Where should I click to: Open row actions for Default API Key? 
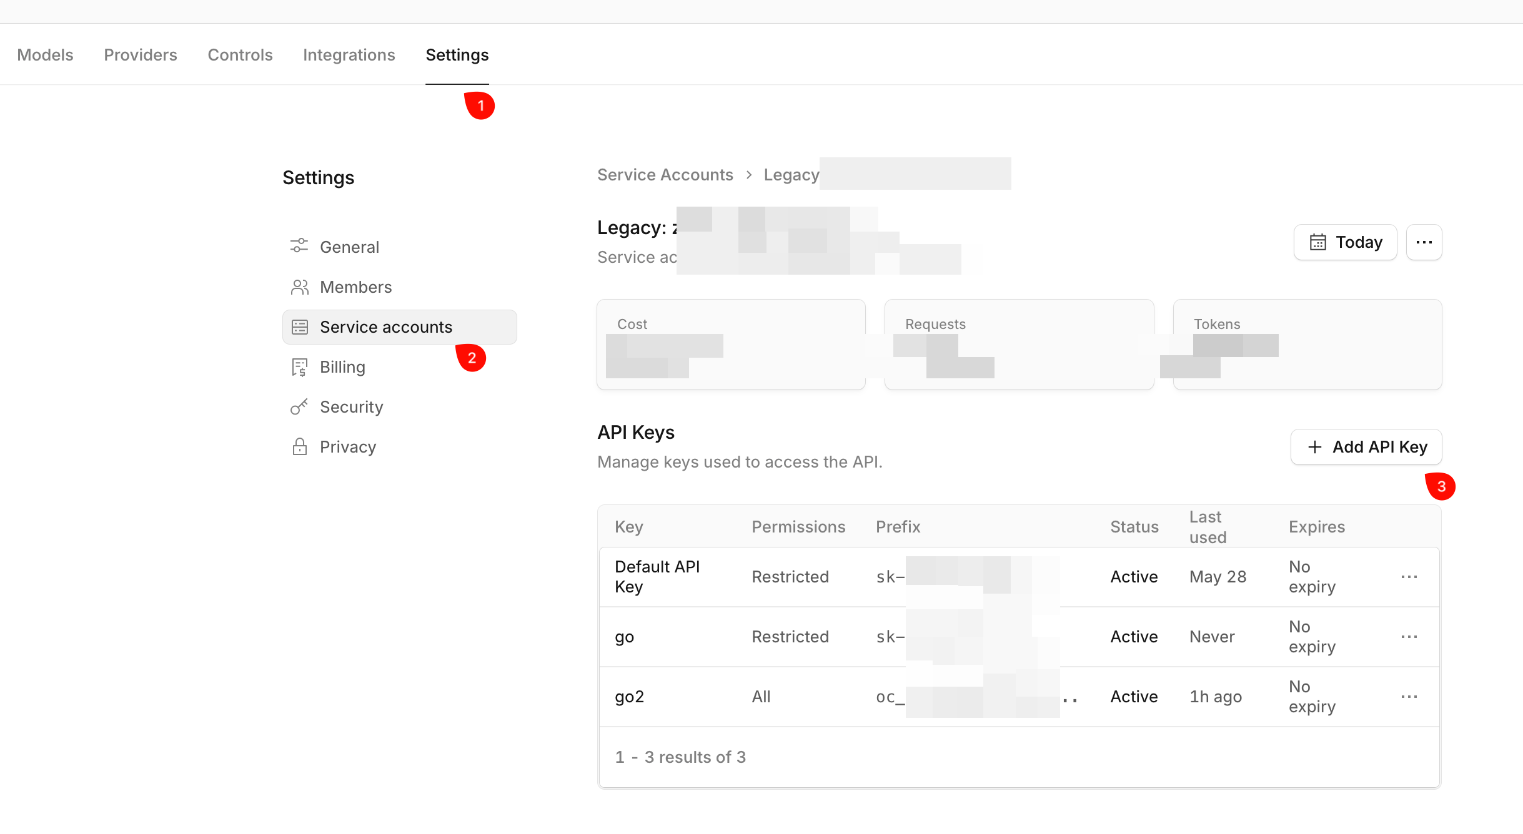pyautogui.click(x=1409, y=577)
